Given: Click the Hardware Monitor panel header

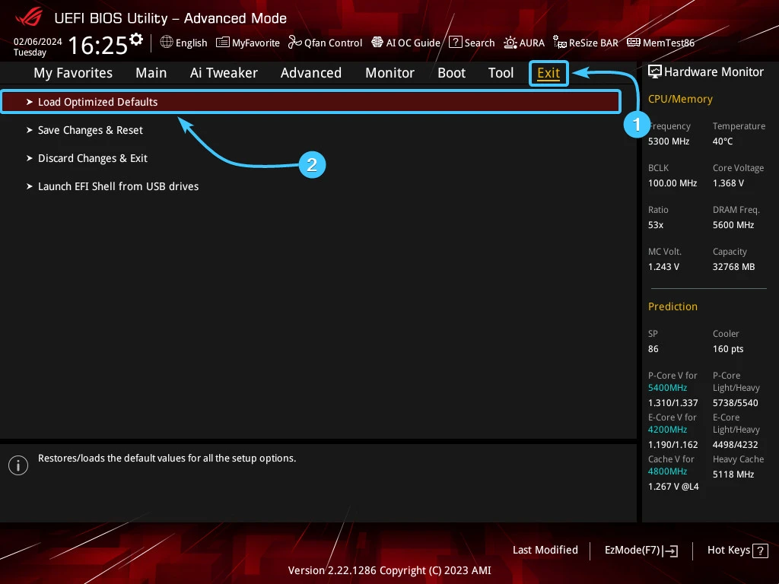Looking at the screenshot, I should pos(705,72).
